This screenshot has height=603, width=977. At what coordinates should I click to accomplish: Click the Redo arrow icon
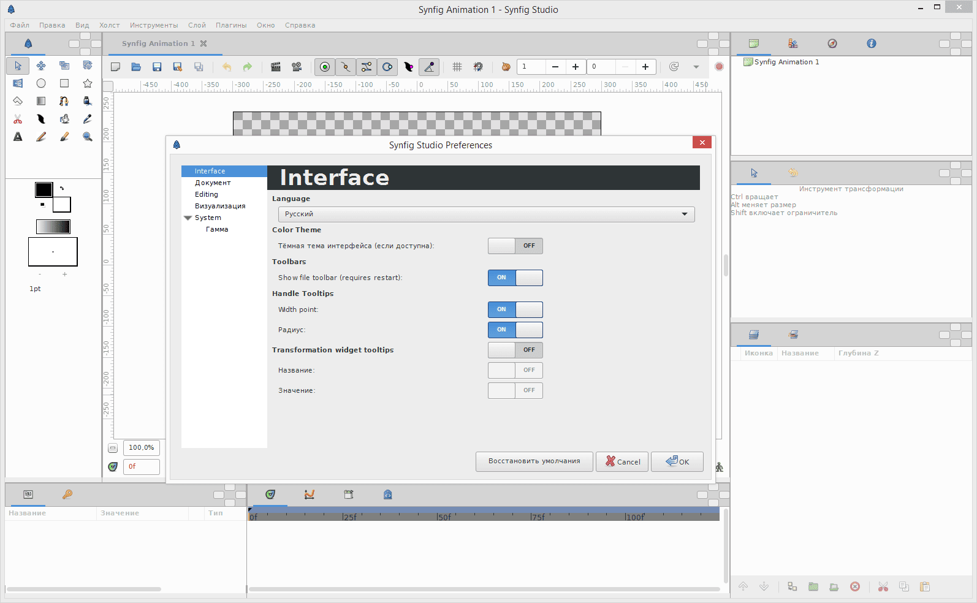(x=248, y=67)
